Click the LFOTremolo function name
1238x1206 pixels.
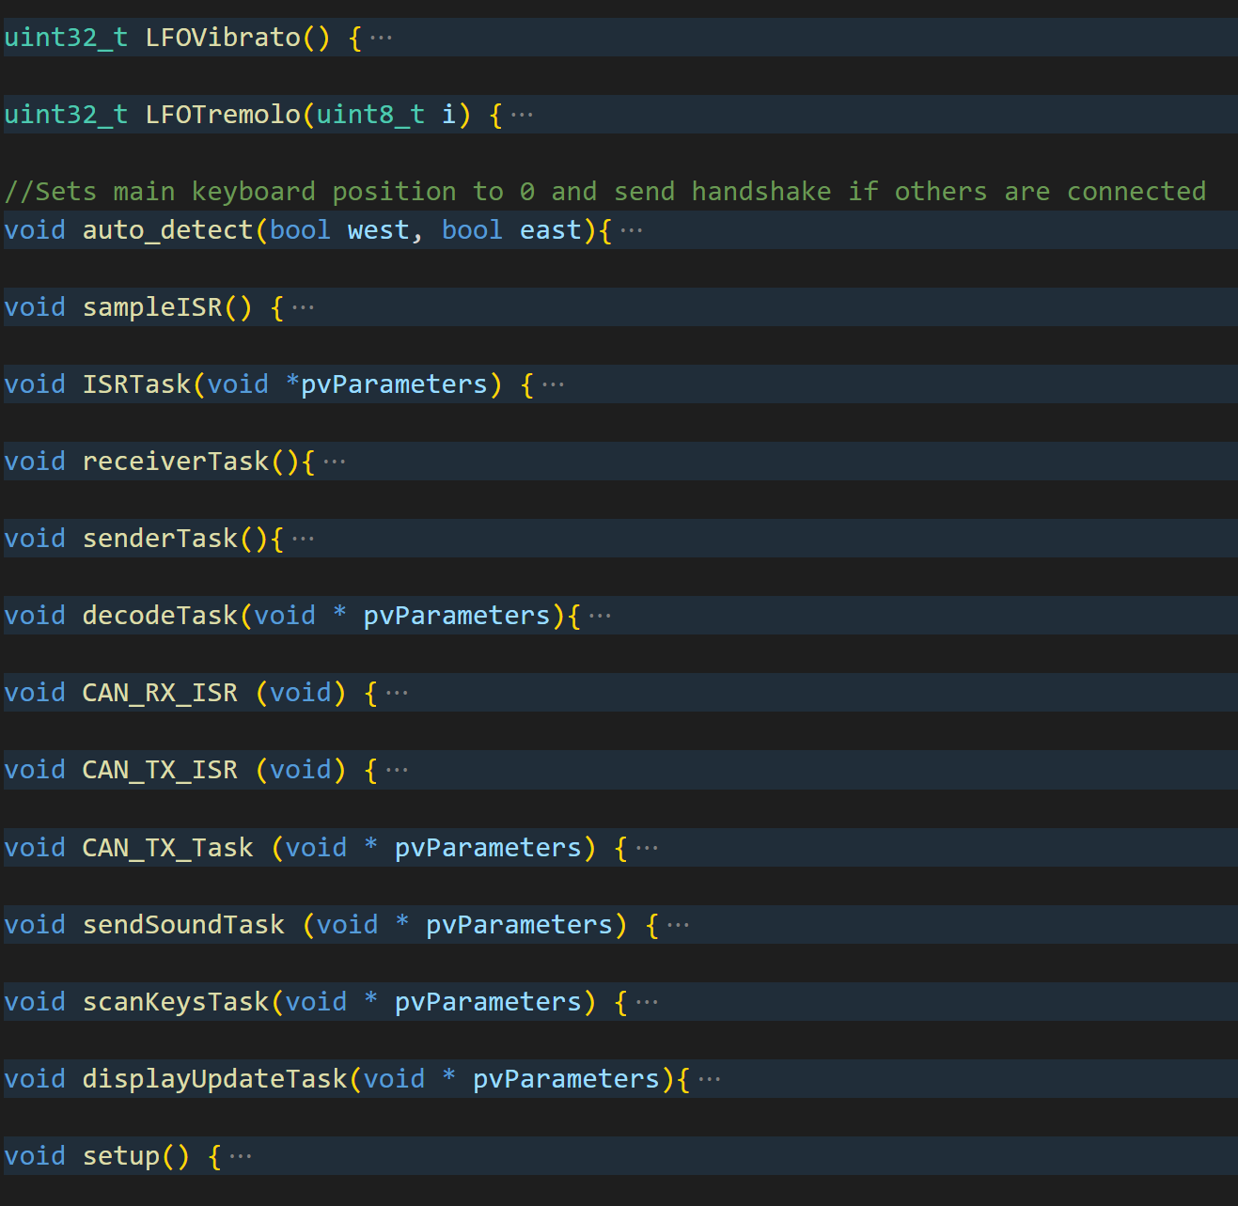223,115
